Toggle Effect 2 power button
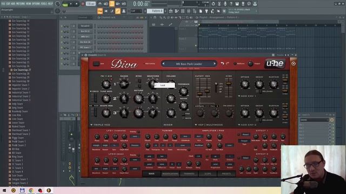The width and height of the screenshot is (346, 194). 239,158
